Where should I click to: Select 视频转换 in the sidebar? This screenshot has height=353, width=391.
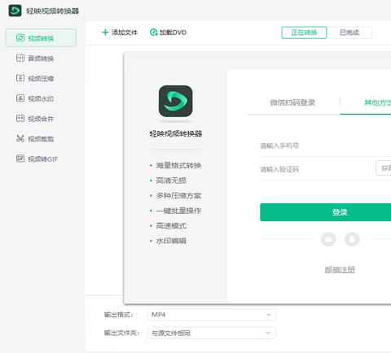click(41, 37)
